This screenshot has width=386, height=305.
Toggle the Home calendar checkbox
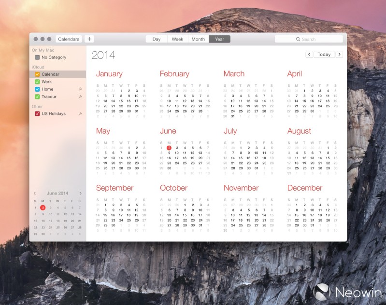pyautogui.click(x=37, y=89)
